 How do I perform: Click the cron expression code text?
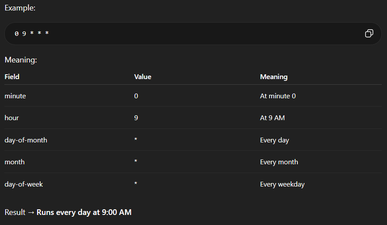pos(31,34)
